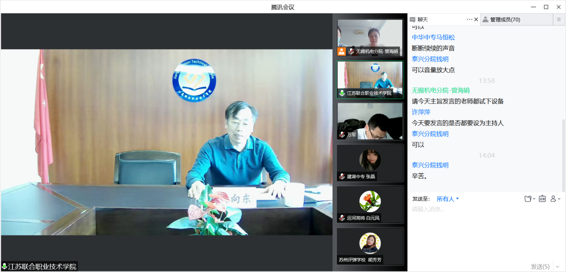The width and height of the screenshot is (566, 272).
Task: Select the 苏州评弹学校 胡芳芳 participant thumbnail
Action: click(x=370, y=246)
